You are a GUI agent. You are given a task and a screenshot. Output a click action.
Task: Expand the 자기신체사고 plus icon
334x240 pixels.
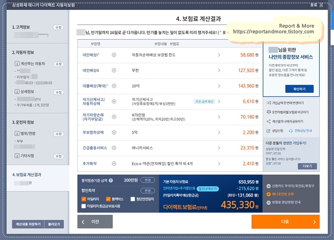point(114,101)
